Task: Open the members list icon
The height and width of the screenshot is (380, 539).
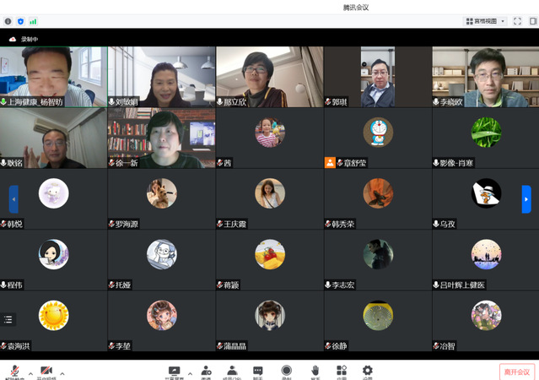Action: 231,371
